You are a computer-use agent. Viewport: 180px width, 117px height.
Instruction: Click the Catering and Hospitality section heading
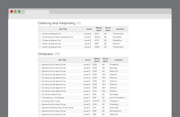click(x=56, y=23)
